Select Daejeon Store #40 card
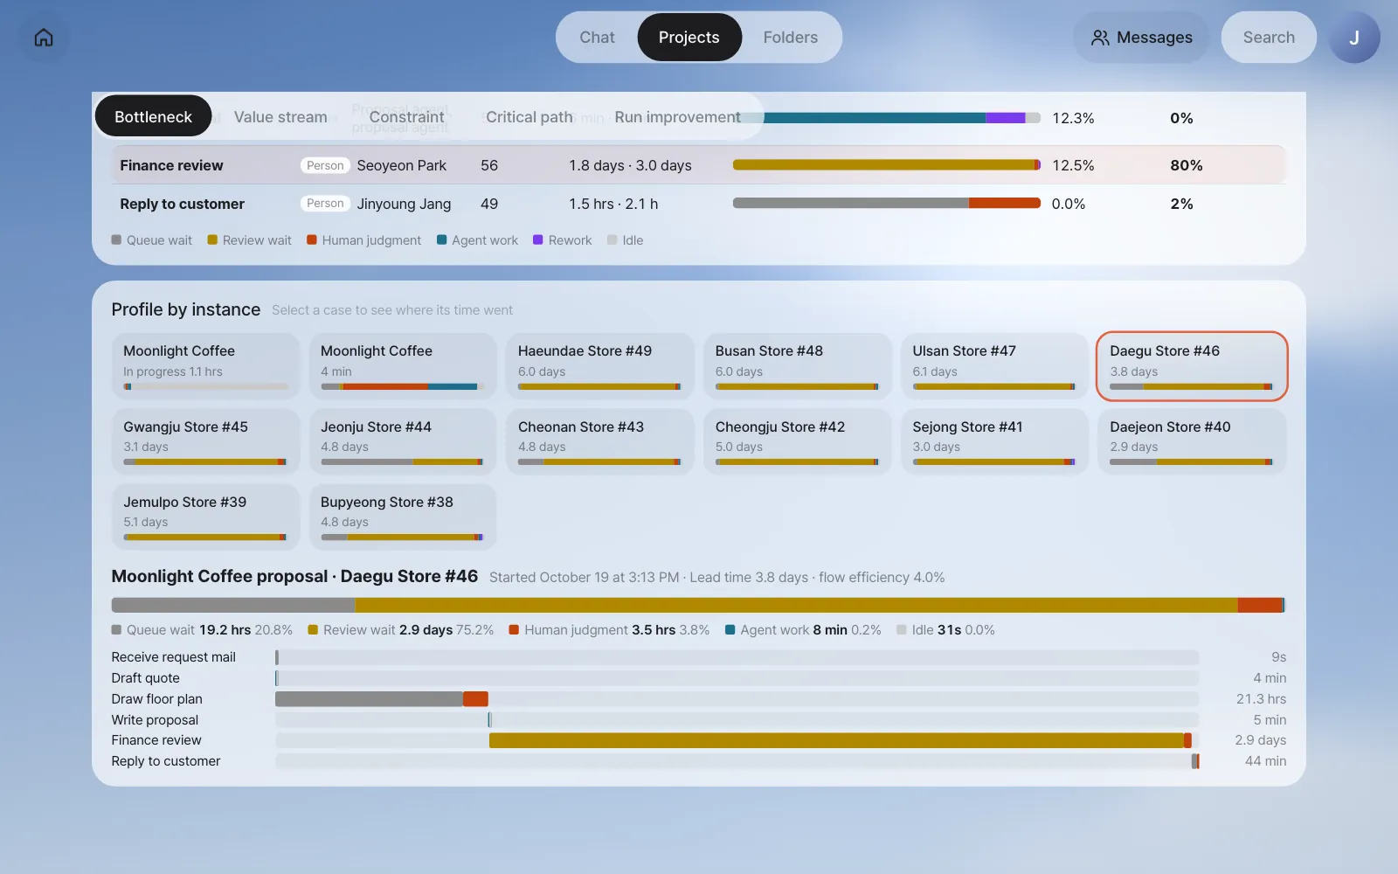Screen dimensions: 1398x874 tap(1192, 441)
